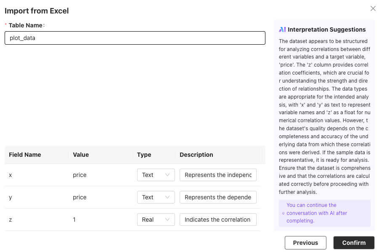379x252 pixels.
Task: Click the bullet icon beside the AI conversation hint
Action: pos(283,213)
